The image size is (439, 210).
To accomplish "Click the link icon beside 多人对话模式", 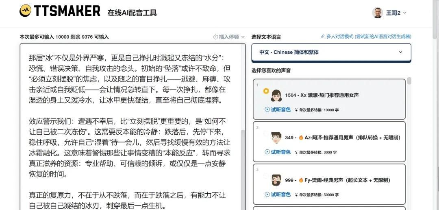I will (x=323, y=37).
